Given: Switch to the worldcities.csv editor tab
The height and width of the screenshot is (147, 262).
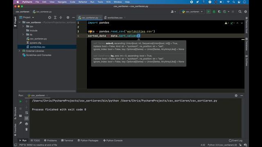Looking at the screenshot, I should click(115, 18).
